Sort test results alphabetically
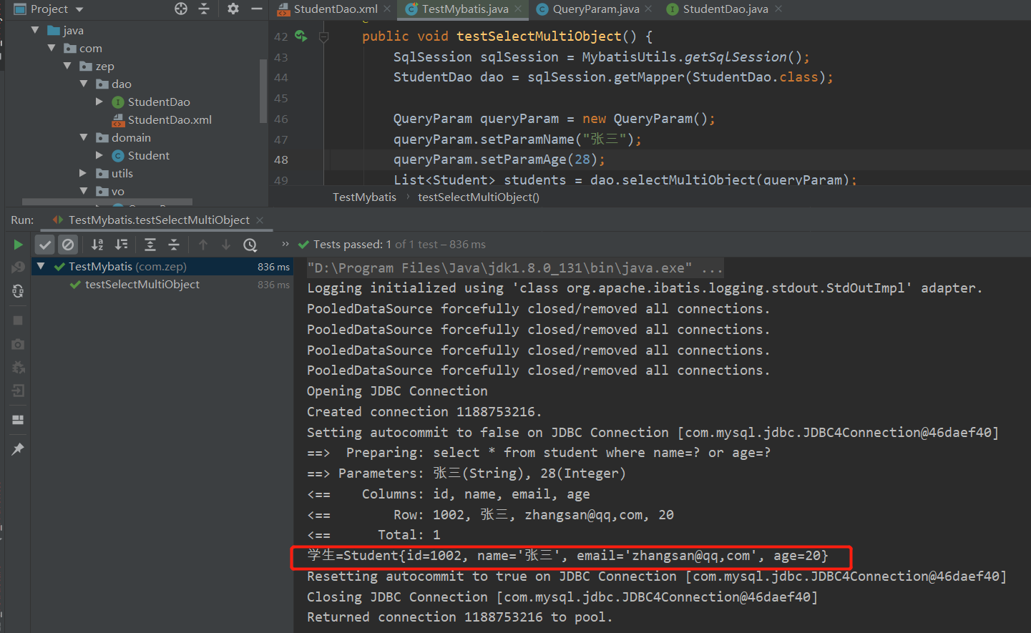Screen dimensions: 1031x633 (97, 245)
